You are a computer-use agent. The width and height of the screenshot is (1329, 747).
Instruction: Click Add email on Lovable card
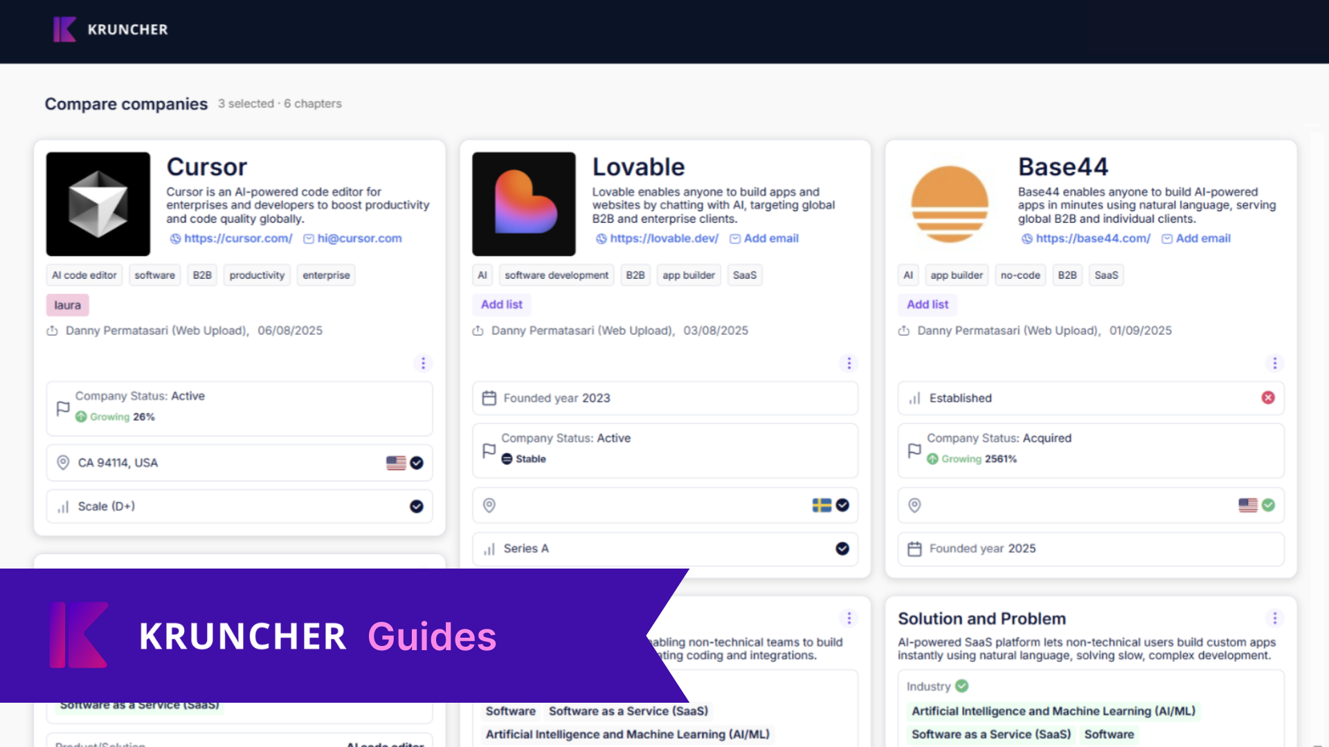coord(770,239)
